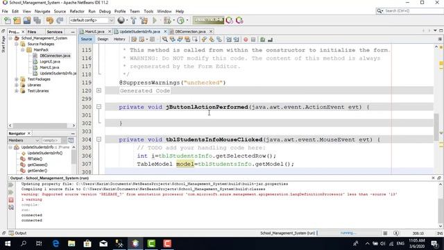The image size is (444, 250).
Task: Collapse the Source Packages tree node
Action: (17, 44)
